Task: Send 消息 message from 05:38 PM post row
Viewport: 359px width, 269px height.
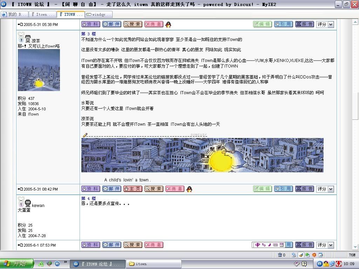Action: pos(154,24)
